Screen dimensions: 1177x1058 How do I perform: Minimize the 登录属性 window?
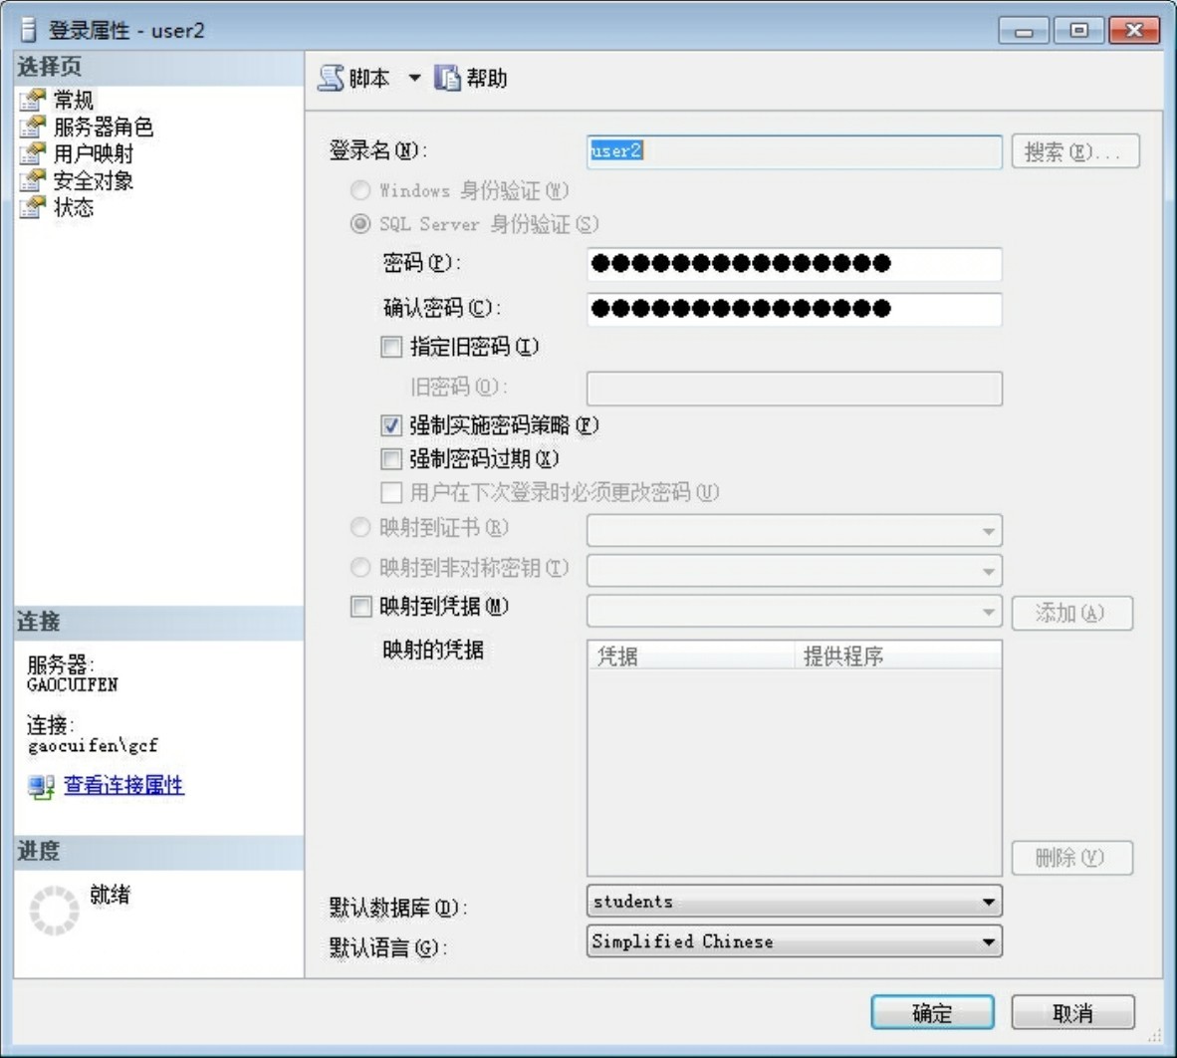point(1023,31)
